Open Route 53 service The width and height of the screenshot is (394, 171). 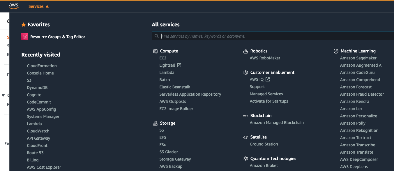click(x=35, y=153)
